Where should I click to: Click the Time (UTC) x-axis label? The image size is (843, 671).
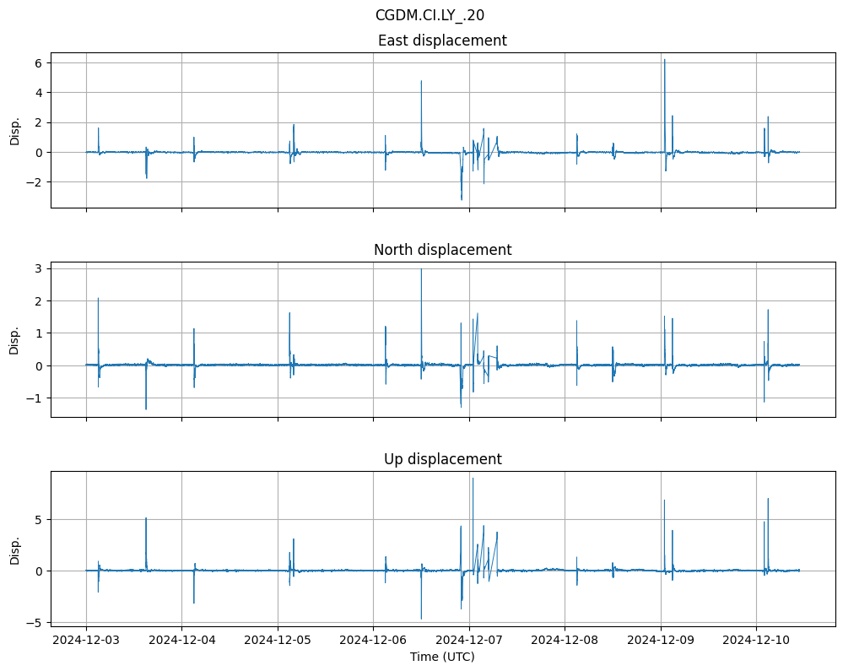442,656
